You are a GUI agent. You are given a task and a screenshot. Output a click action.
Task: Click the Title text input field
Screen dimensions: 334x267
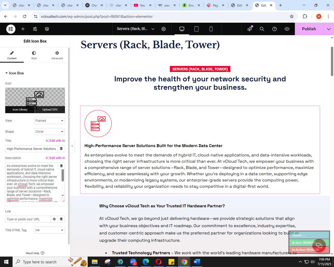pyautogui.click(x=31, y=149)
